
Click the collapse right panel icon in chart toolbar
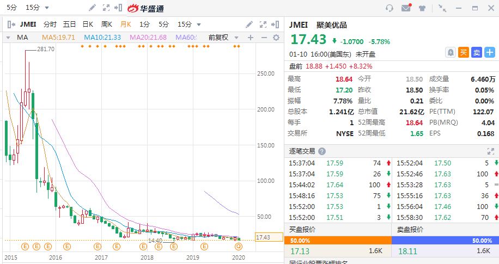click(x=275, y=24)
